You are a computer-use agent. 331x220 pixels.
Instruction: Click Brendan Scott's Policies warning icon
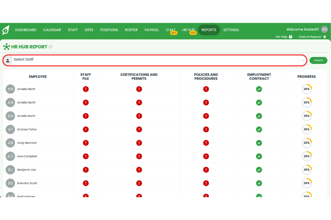click(206, 183)
